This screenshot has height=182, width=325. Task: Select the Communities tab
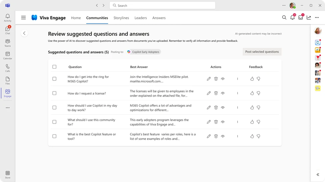pyautogui.click(x=97, y=18)
